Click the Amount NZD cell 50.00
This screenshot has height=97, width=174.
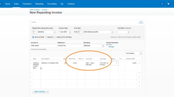(130, 65)
